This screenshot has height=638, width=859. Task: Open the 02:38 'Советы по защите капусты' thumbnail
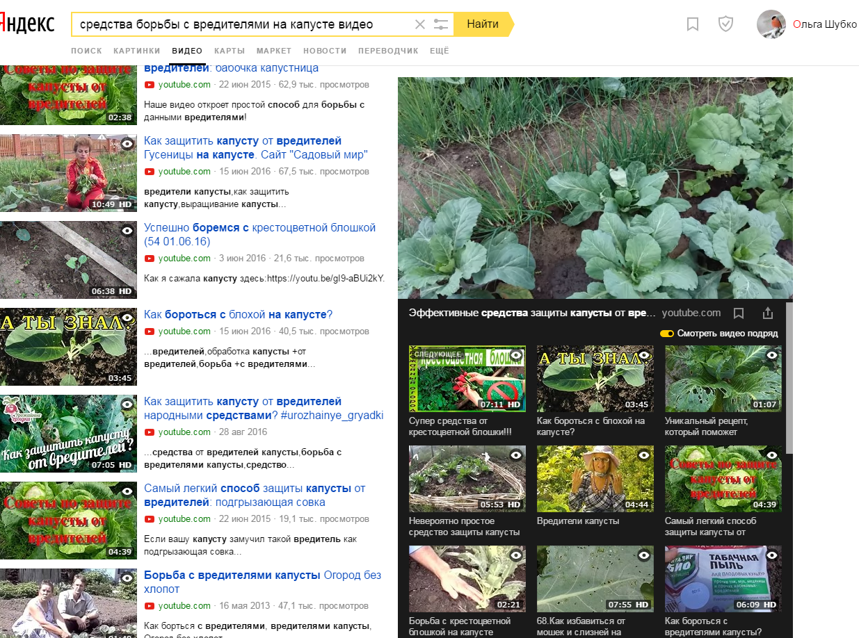pos(68,94)
